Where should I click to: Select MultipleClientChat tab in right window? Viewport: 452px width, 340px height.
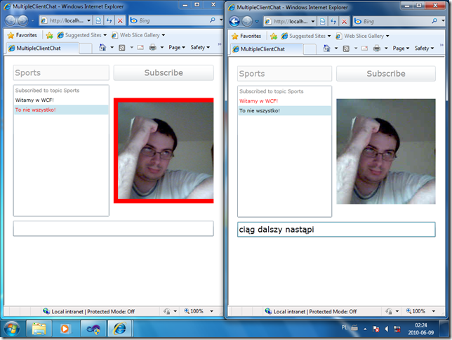[267, 49]
